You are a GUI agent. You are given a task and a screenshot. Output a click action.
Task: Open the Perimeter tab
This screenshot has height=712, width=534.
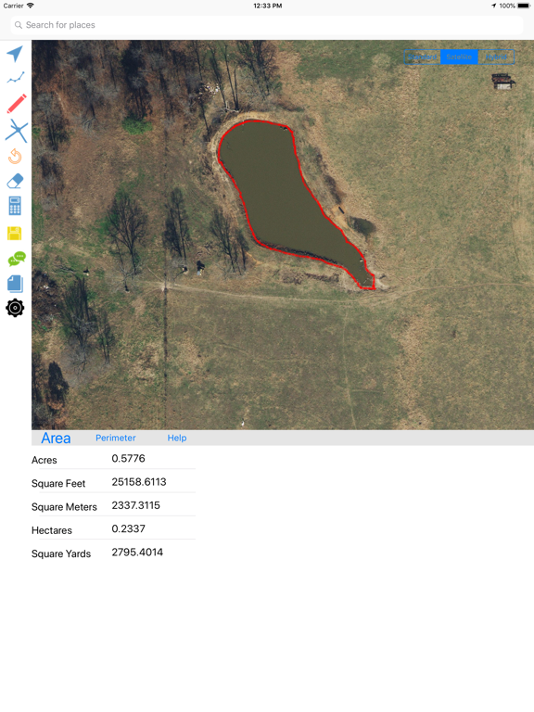coord(115,438)
